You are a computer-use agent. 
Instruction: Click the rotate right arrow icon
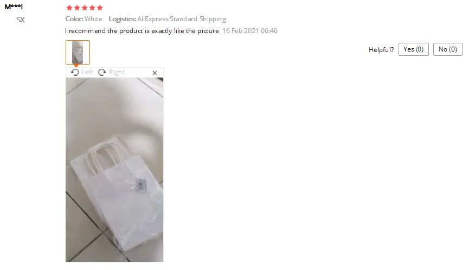click(102, 72)
